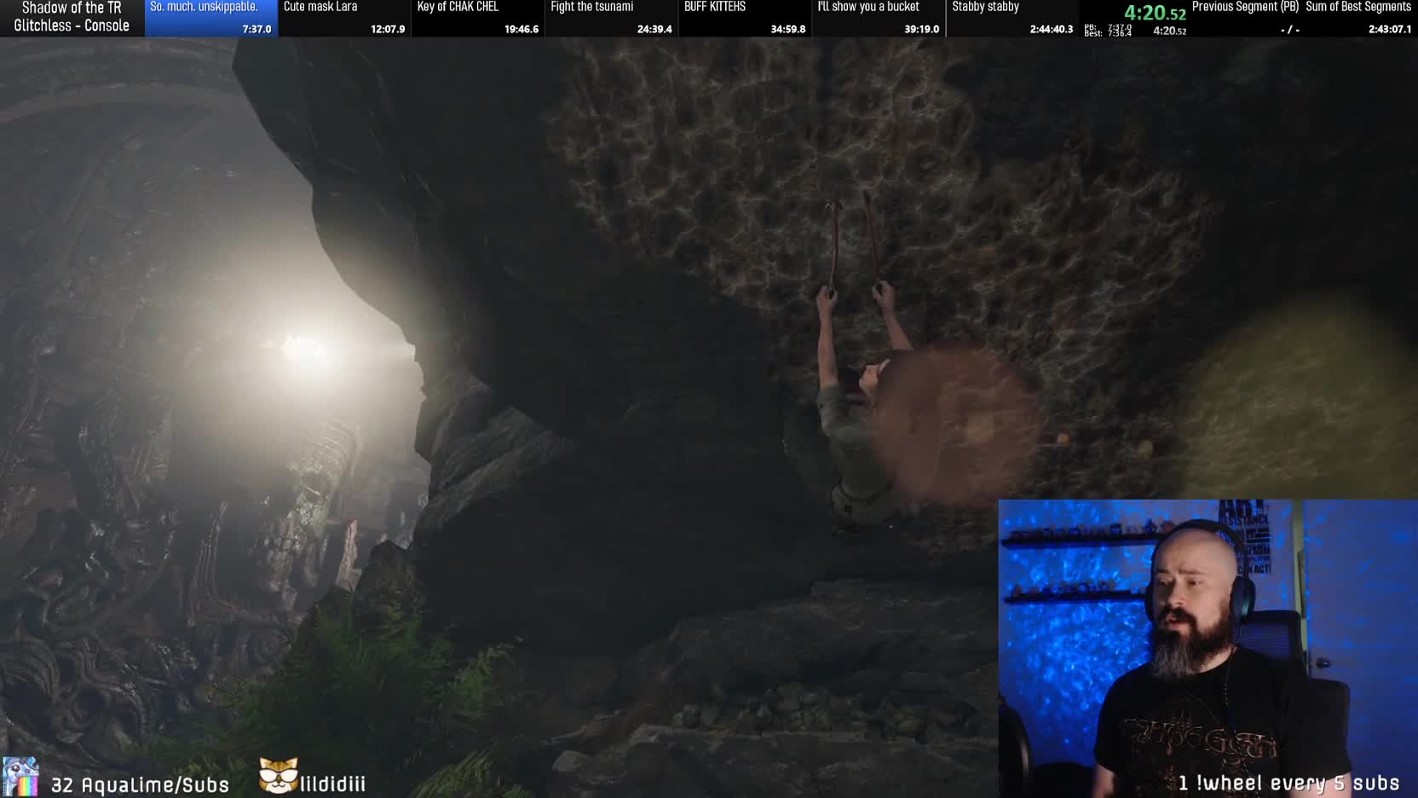1418x798 pixels.
Task: Click the 7:37.0 split time
Action: [x=257, y=29]
